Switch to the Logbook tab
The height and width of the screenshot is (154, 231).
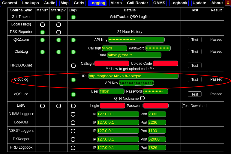point(179,3)
